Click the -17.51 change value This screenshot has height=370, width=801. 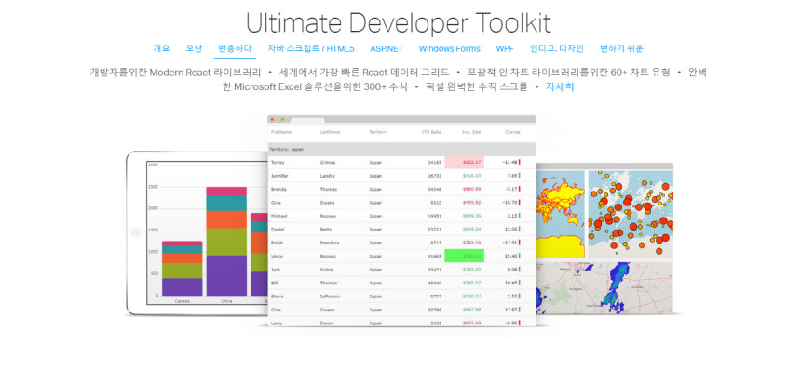[509, 243]
